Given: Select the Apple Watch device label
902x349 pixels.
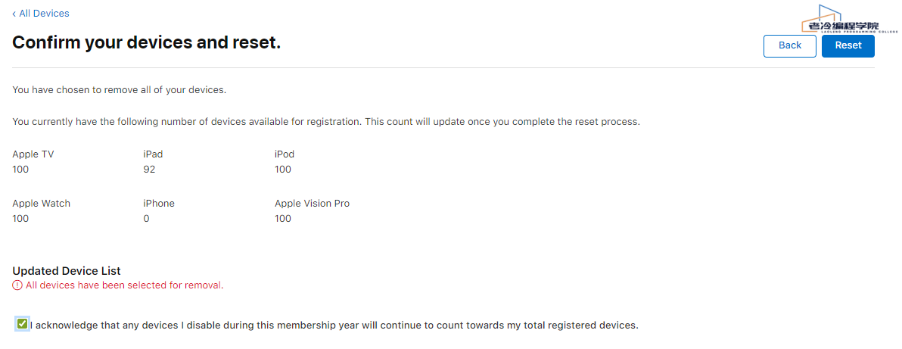Looking at the screenshot, I should point(42,204).
